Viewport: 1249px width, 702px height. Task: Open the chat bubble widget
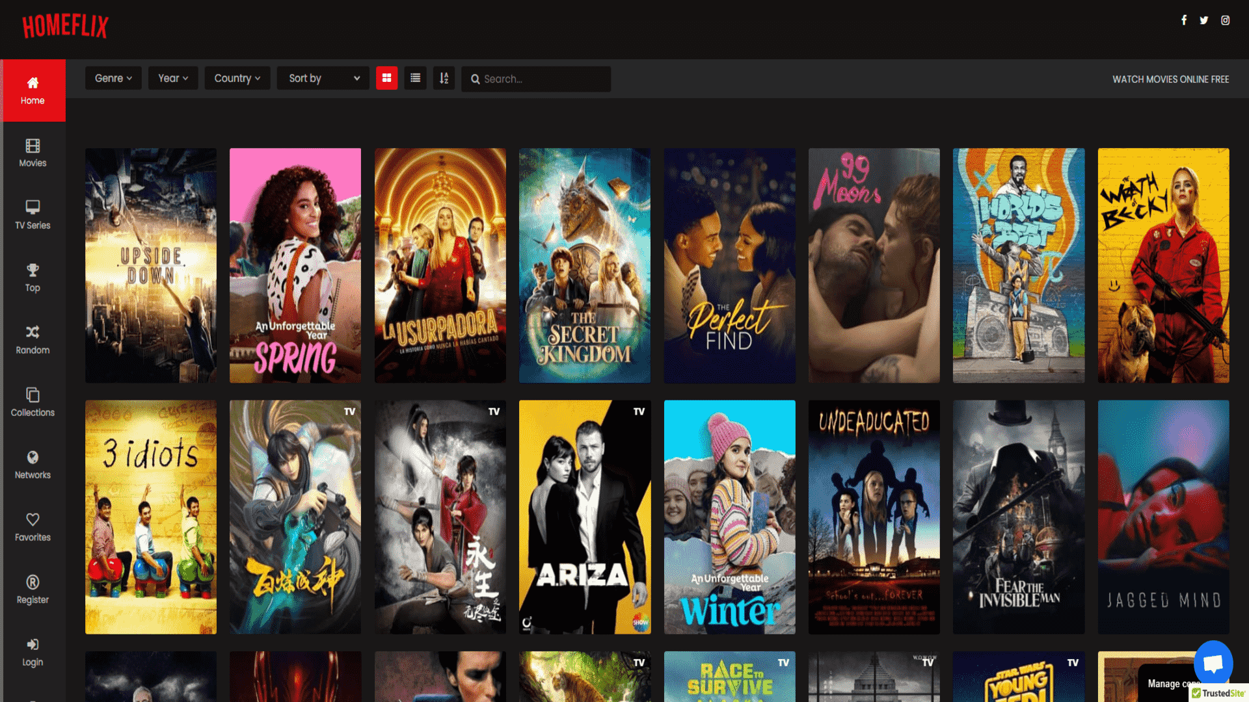(x=1213, y=663)
